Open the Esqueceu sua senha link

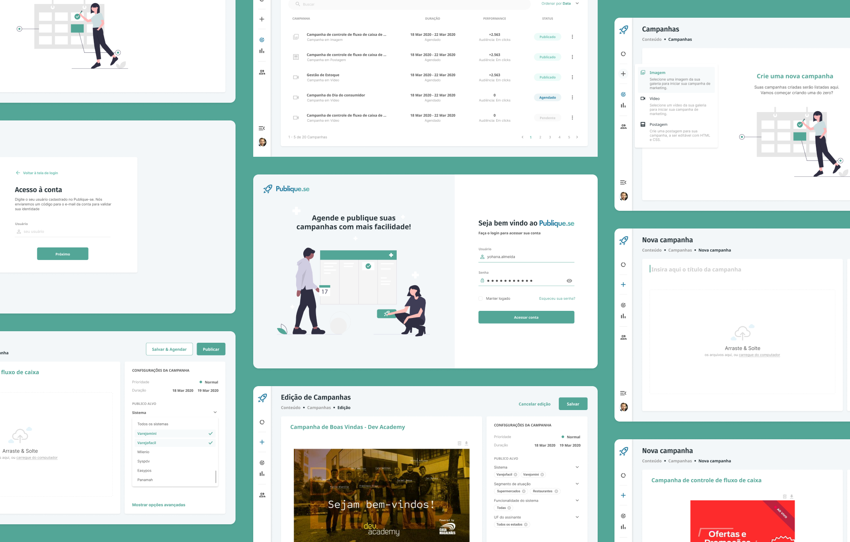click(557, 298)
